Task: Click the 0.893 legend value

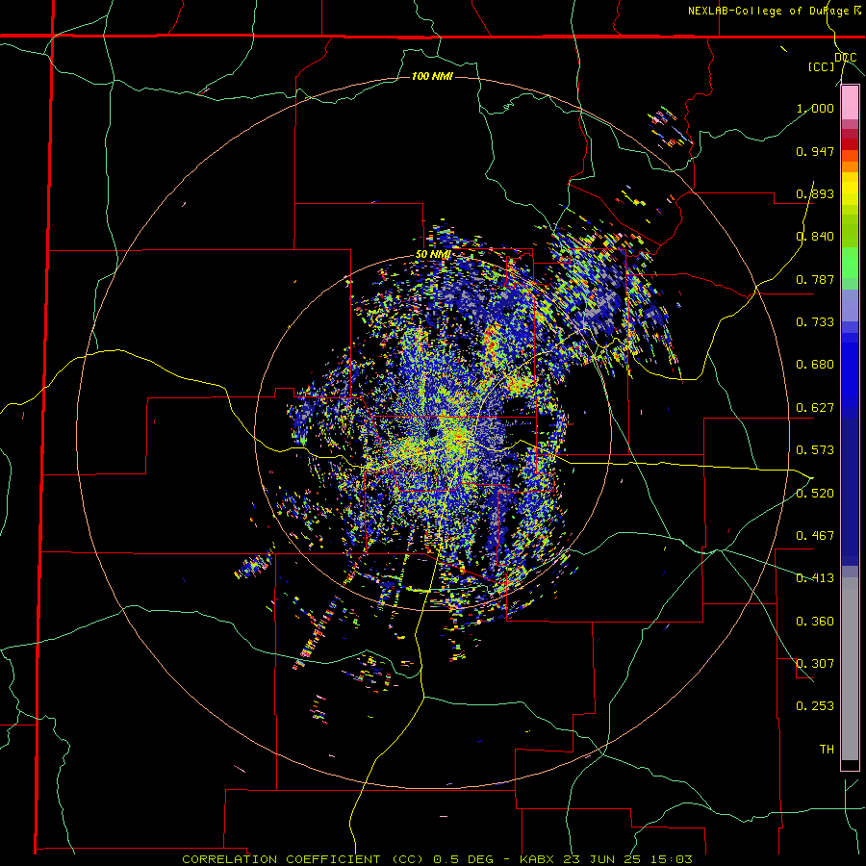Action: tap(815, 193)
